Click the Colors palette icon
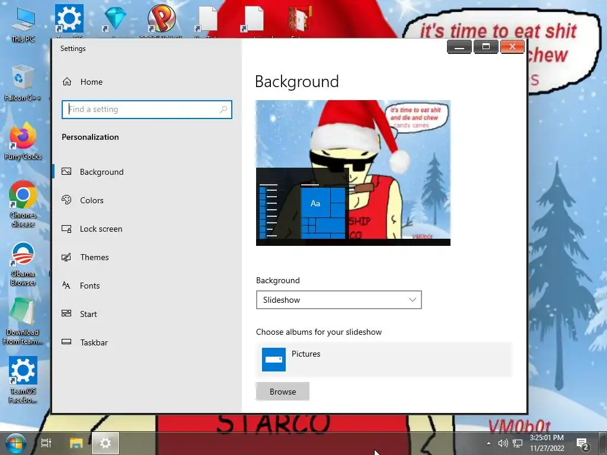Image resolution: width=607 pixels, height=455 pixels. (x=66, y=200)
